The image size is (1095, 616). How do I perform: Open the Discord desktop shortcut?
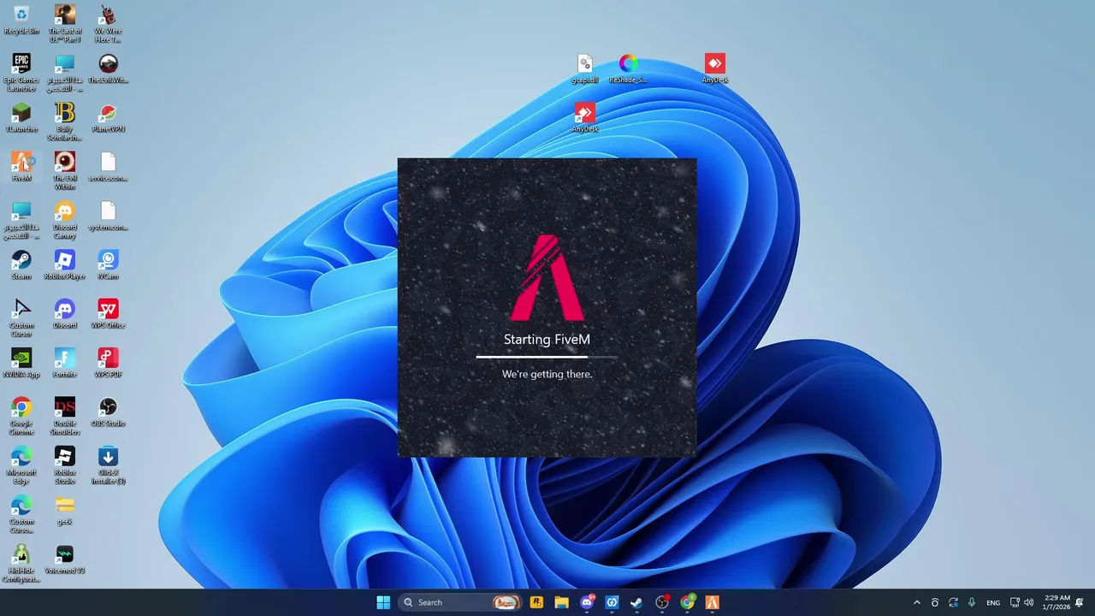(x=65, y=313)
